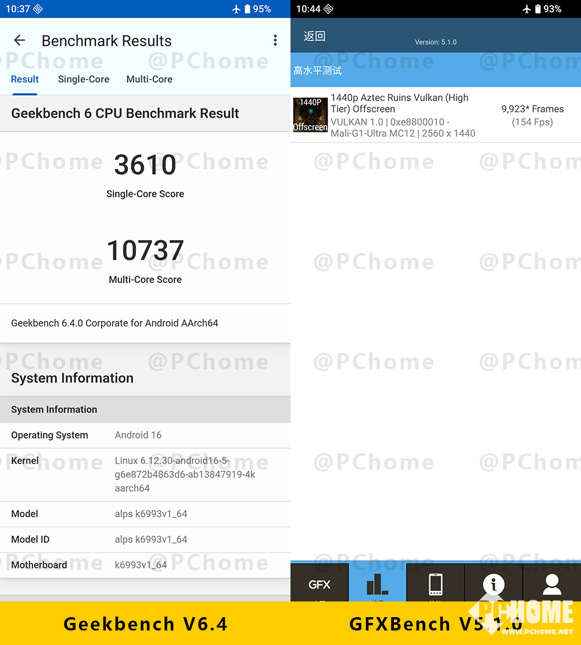Tap the phone device icon
The width and height of the screenshot is (581, 645).
point(436,584)
